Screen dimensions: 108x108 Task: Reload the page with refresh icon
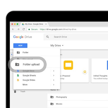pos(24,29)
